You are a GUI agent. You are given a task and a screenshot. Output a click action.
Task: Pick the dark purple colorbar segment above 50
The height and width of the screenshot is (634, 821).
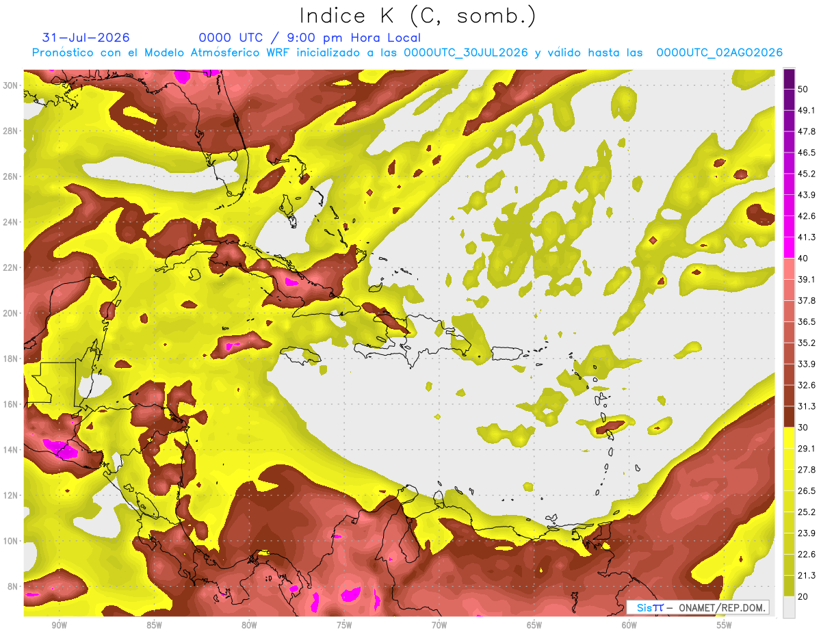tap(789, 79)
